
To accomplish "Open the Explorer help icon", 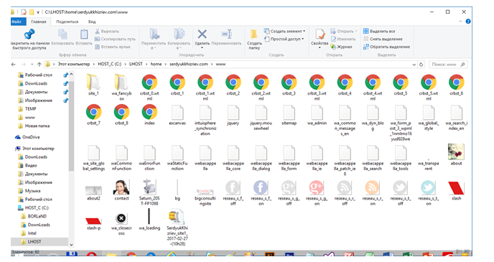I will (x=468, y=22).
